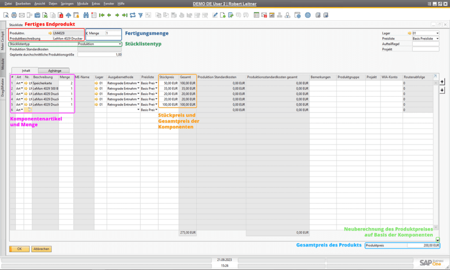Open the Extras menu
Image resolution: width=450 pixels, height=270 pixels.
[96, 4]
